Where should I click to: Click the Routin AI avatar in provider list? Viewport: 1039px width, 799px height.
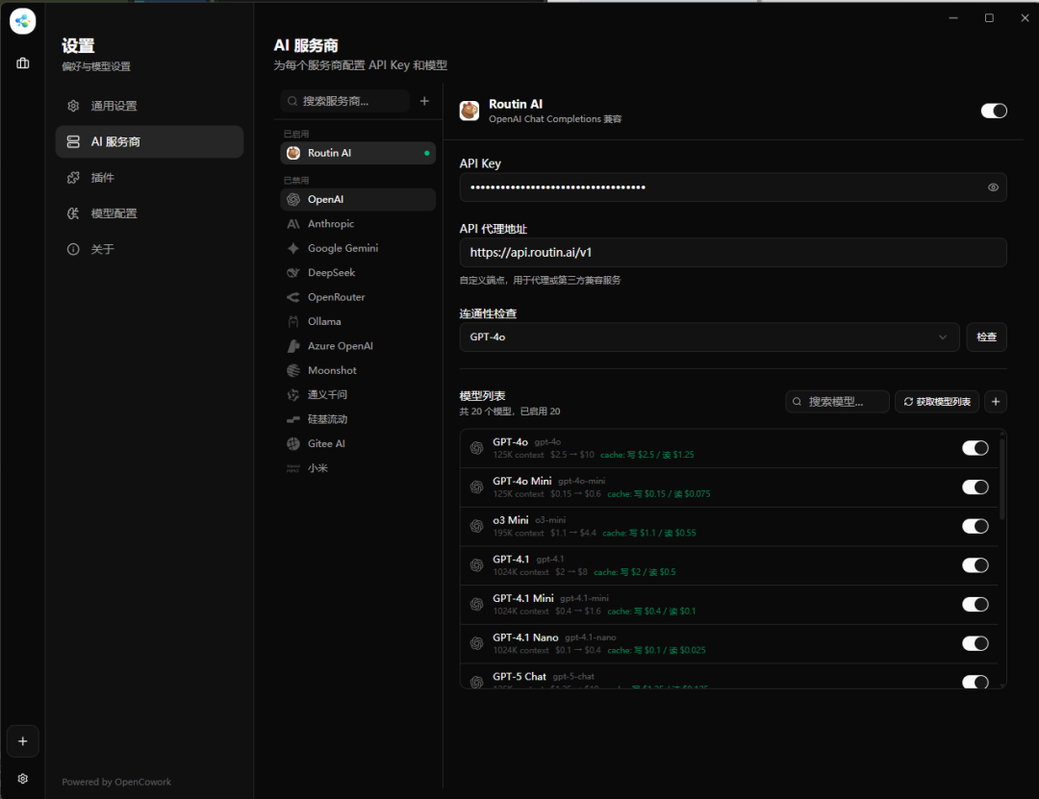pyautogui.click(x=292, y=153)
